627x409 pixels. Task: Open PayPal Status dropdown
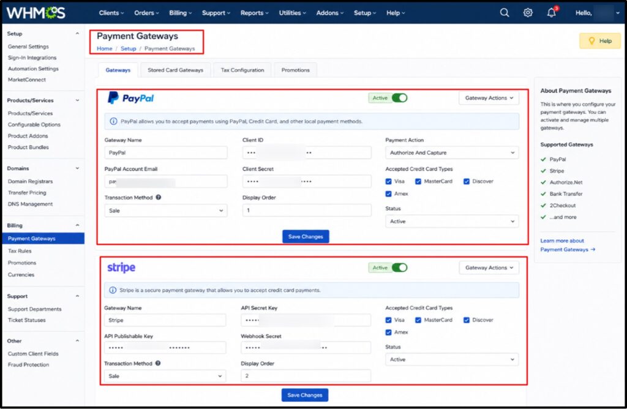click(452, 221)
